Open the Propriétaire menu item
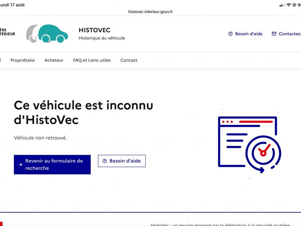The height and width of the screenshot is (226, 301). 23,60
